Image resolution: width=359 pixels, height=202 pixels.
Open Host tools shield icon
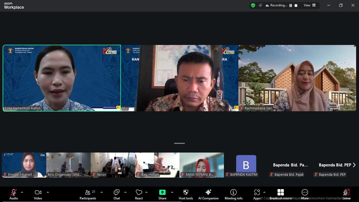pyautogui.click(x=186, y=192)
